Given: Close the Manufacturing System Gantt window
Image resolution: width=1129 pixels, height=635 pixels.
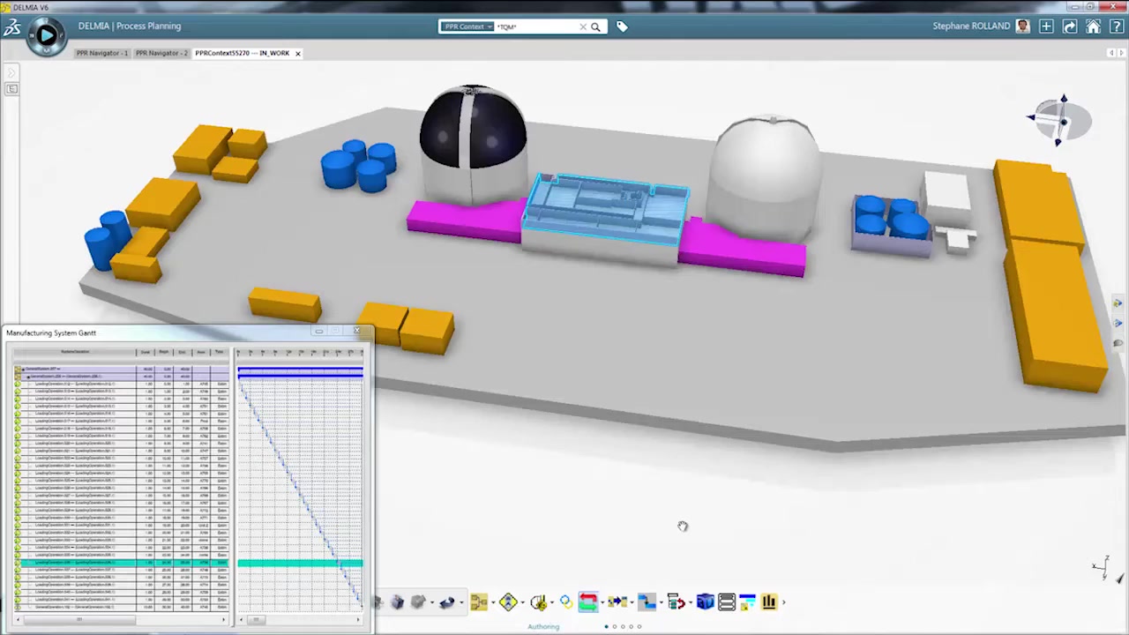Looking at the screenshot, I should 356,331.
